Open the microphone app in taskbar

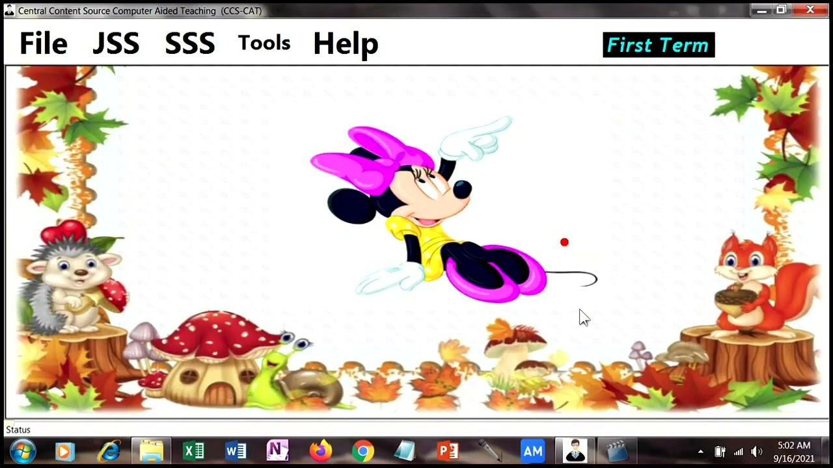point(489,450)
